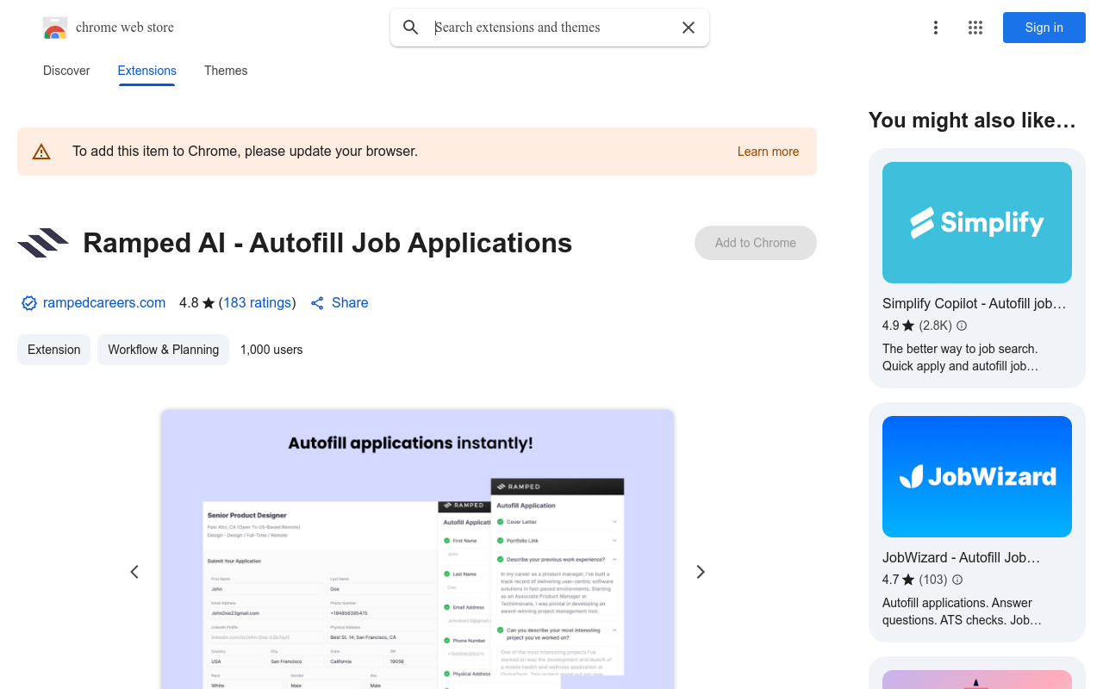
Task: Click the Share icon
Action: 317,303
